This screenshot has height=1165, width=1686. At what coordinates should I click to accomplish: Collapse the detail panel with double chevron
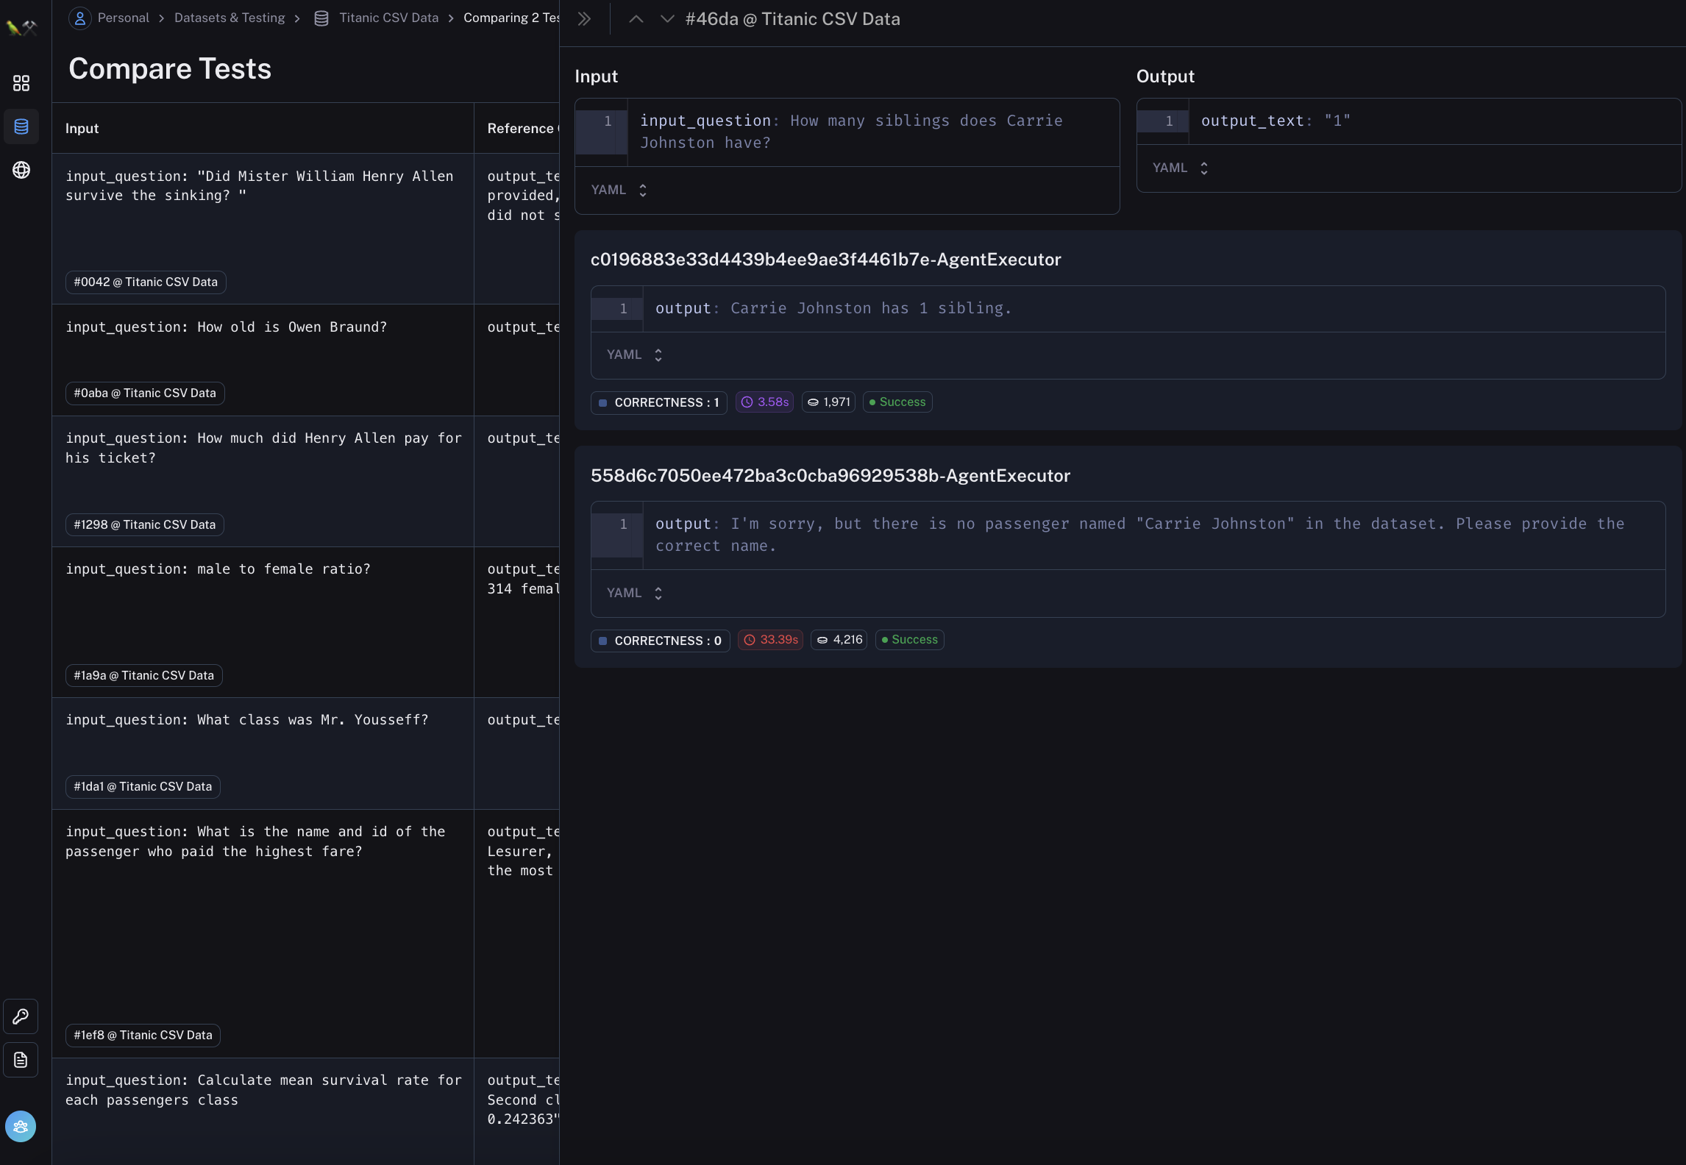pyautogui.click(x=584, y=19)
